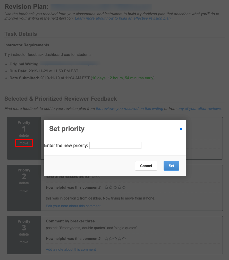The width and height of the screenshot is (229, 260).
Task: Rate Priority 2 comment five stars
Action: point(124,187)
